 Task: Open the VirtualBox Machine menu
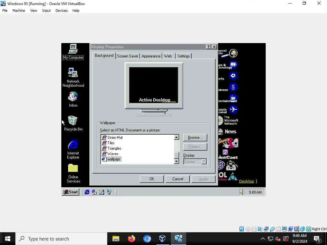click(19, 11)
